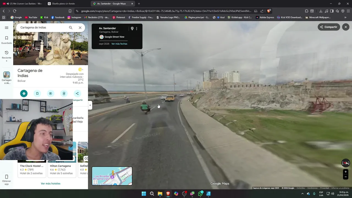352x198 pixels.
Task: Click Privacidad footer link
Action: click(x=324, y=188)
